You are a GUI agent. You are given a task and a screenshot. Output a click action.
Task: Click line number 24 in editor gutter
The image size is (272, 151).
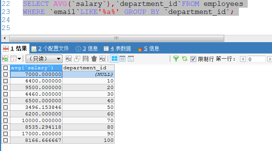(6, 20)
